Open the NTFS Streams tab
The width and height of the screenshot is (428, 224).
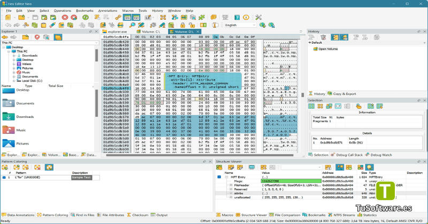point(341,215)
